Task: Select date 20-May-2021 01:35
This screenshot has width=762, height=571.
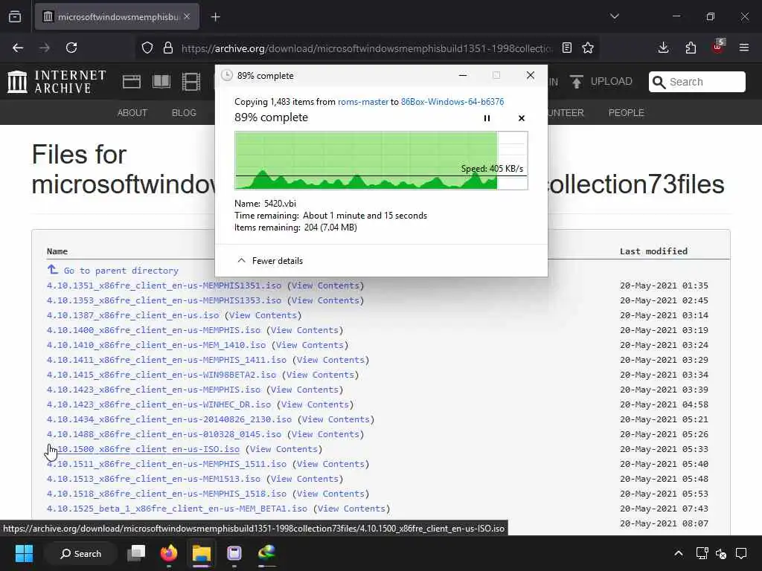Action: [x=664, y=285]
